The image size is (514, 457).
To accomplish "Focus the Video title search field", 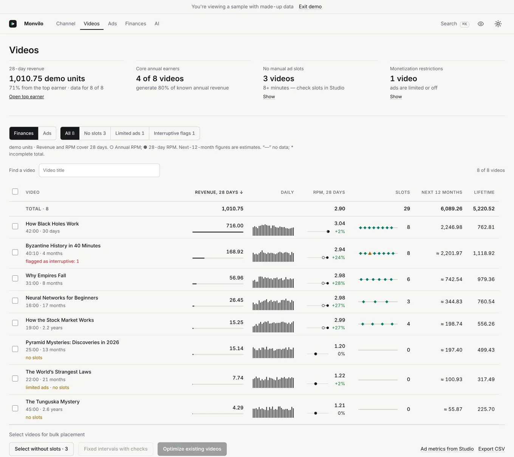I will pyautogui.click(x=99, y=170).
